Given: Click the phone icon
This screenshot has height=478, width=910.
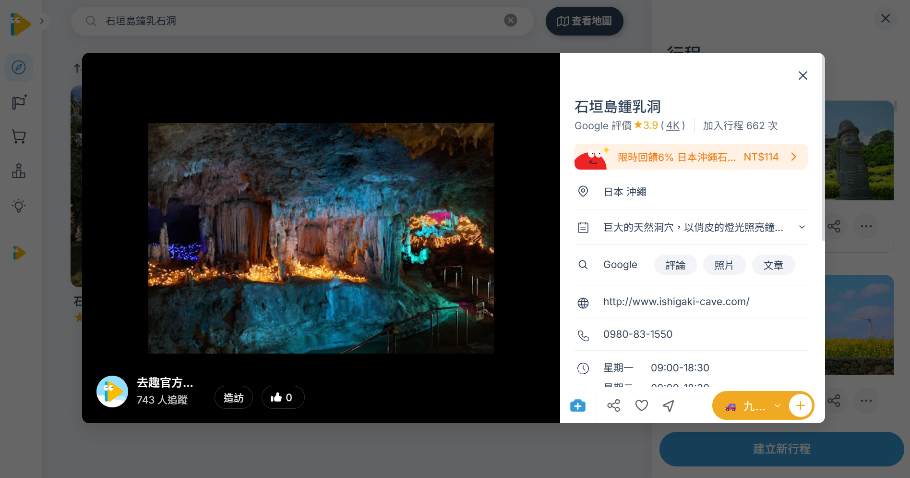Looking at the screenshot, I should click(x=583, y=336).
